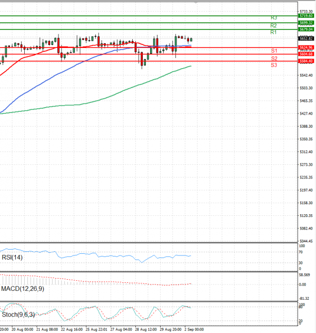Select the red 5584.40 price tag
The height and width of the screenshot is (333, 316).
click(x=306, y=61)
